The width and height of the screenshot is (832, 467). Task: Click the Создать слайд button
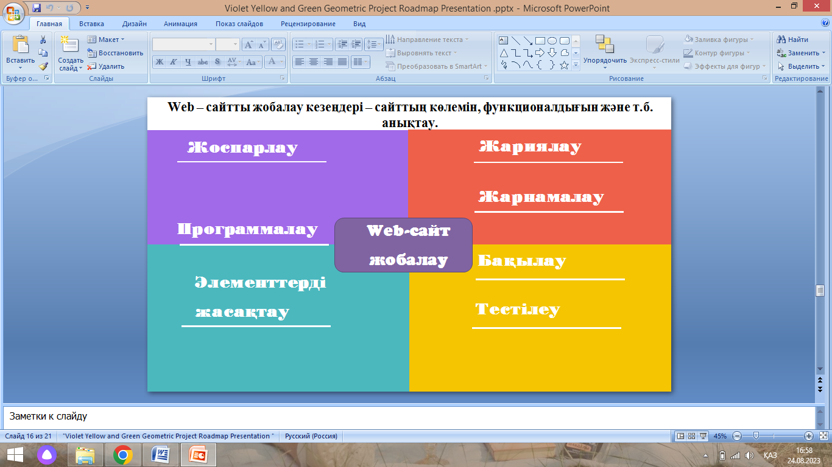click(x=71, y=53)
